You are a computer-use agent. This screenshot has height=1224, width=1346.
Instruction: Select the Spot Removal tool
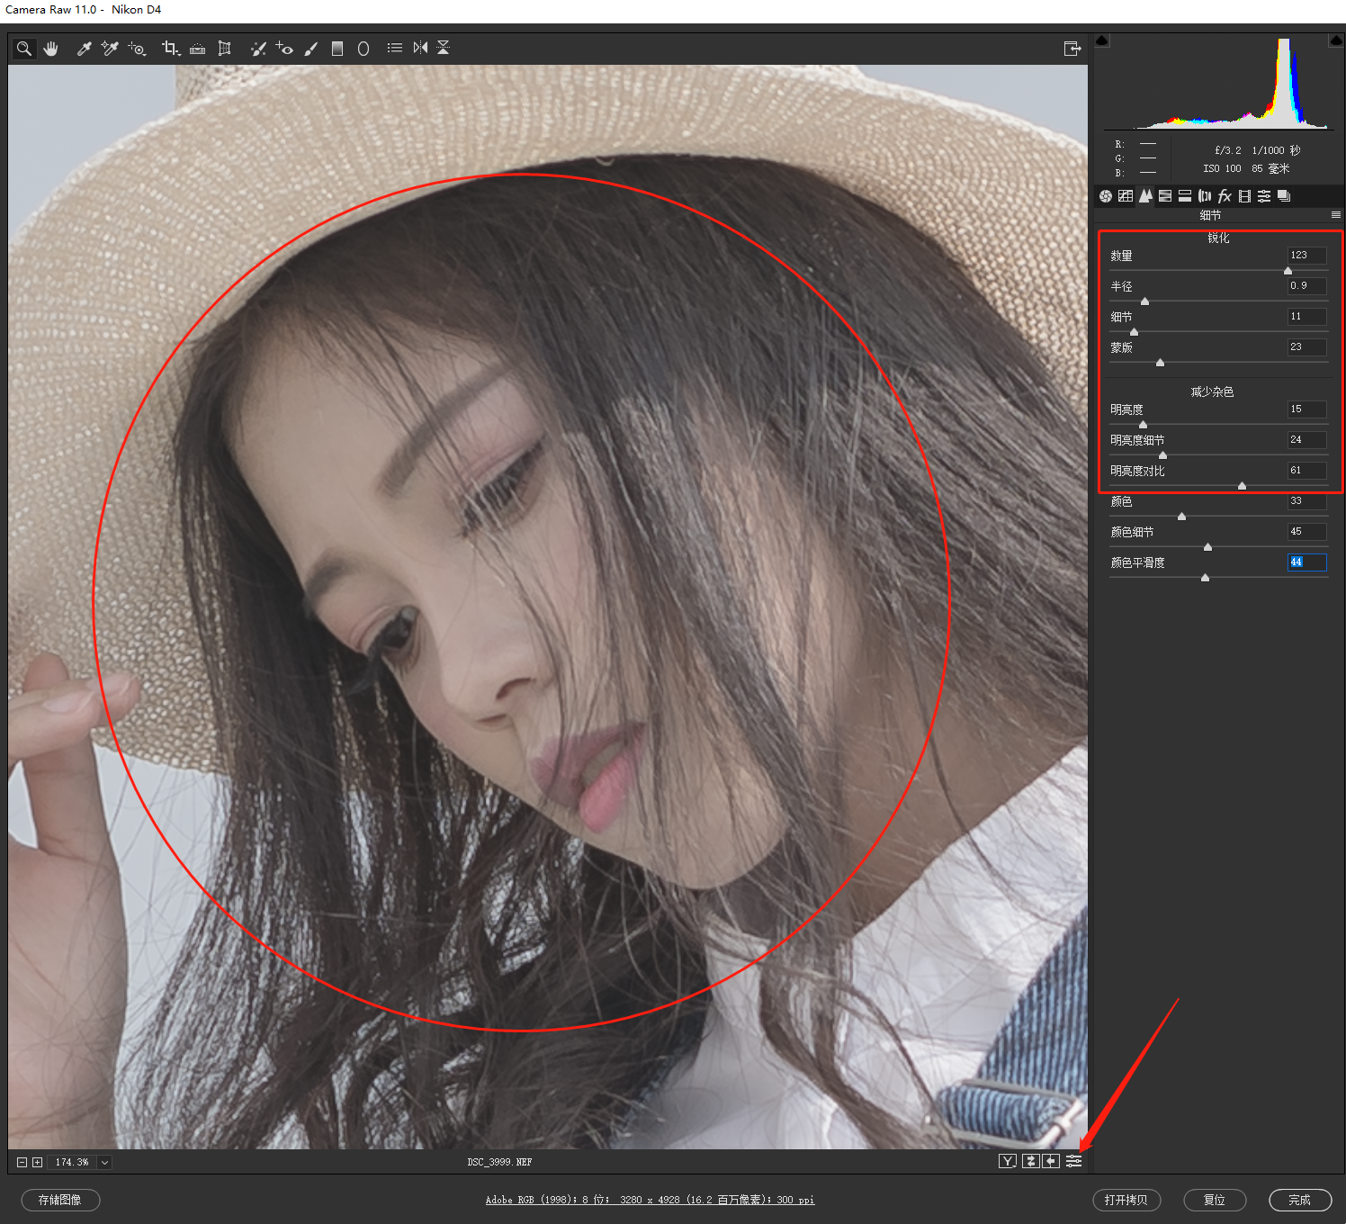(x=257, y=49)
